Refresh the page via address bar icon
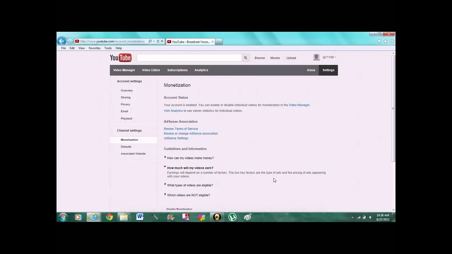 point(157,41)
